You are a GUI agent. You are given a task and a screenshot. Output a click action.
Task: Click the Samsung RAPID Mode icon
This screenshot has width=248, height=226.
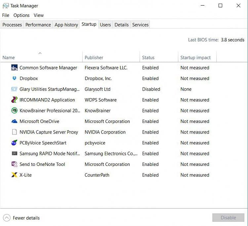(15, 153)
